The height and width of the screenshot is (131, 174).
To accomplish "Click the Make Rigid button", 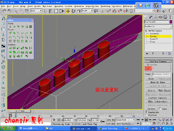I will tap(164, 90).
